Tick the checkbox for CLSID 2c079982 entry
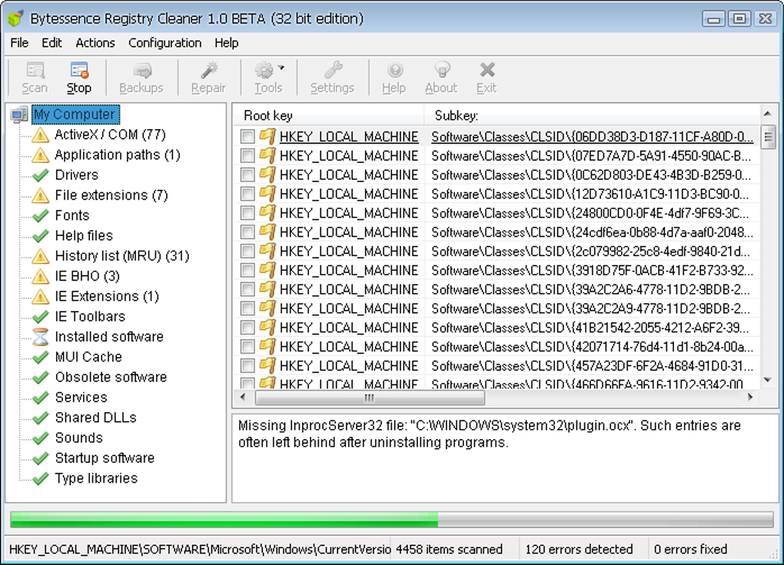This screenshot has width=784, height=565. (247, 251)
